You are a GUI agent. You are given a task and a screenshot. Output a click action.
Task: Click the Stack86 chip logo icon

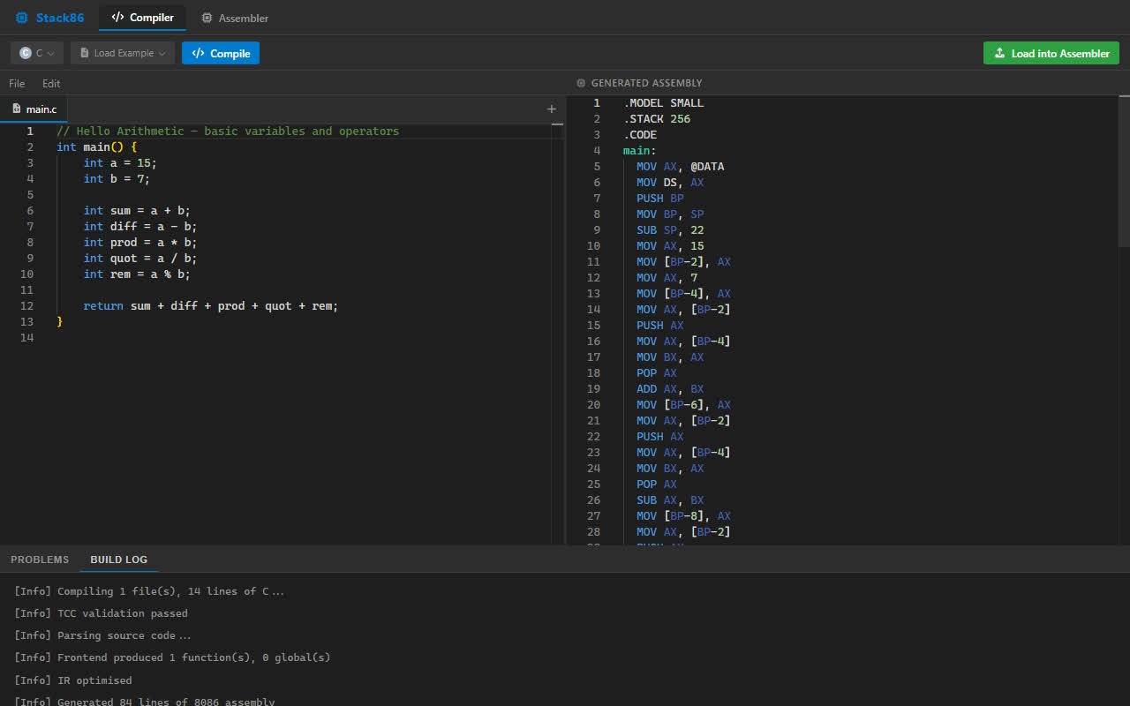21,18
